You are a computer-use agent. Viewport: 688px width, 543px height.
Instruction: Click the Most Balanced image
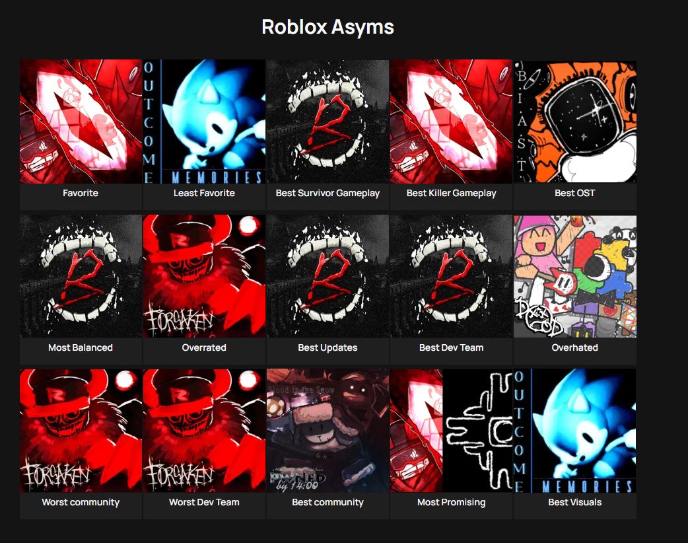tap(81, 276)
